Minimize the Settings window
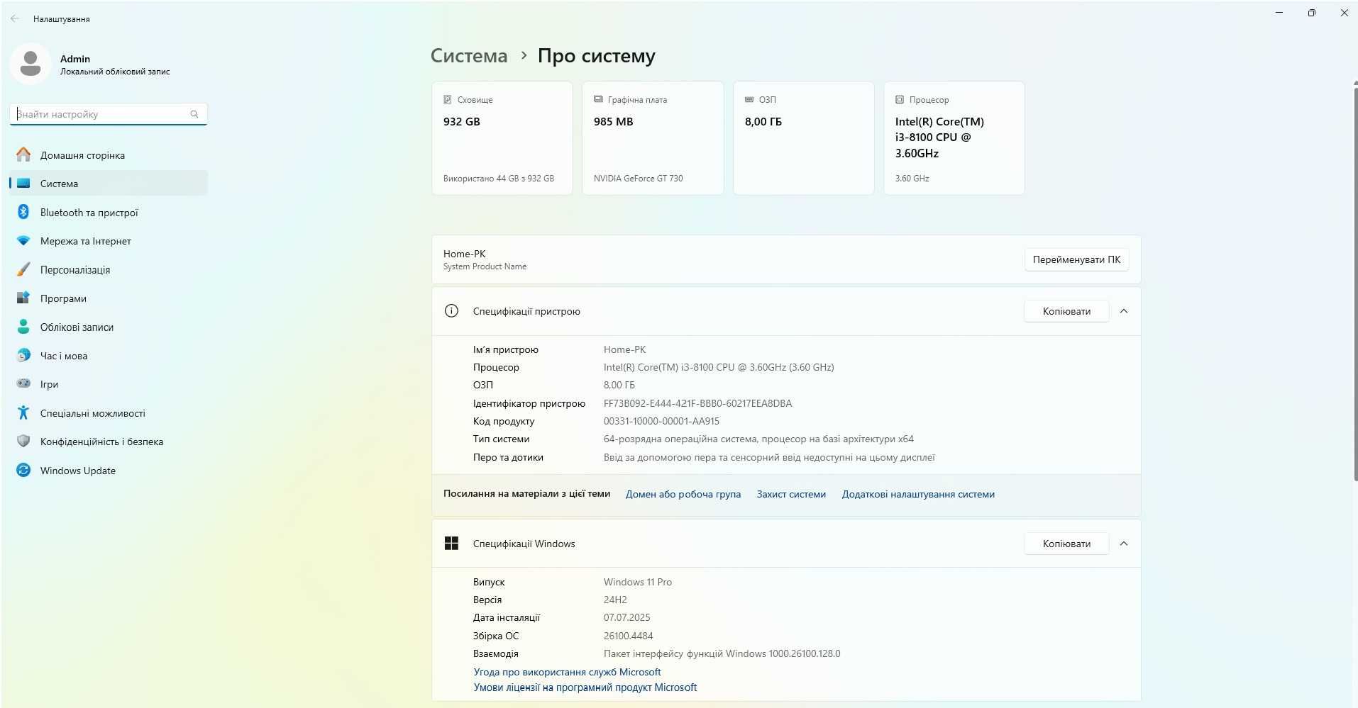This screenshot has width=1358, height=708. 1279,13
